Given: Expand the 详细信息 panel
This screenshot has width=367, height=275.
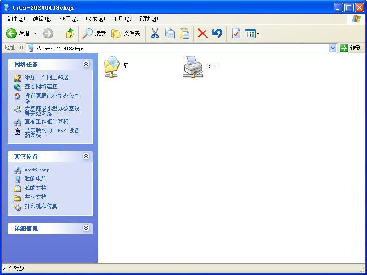Looking at the screenshot, I should tap(86, 228).
